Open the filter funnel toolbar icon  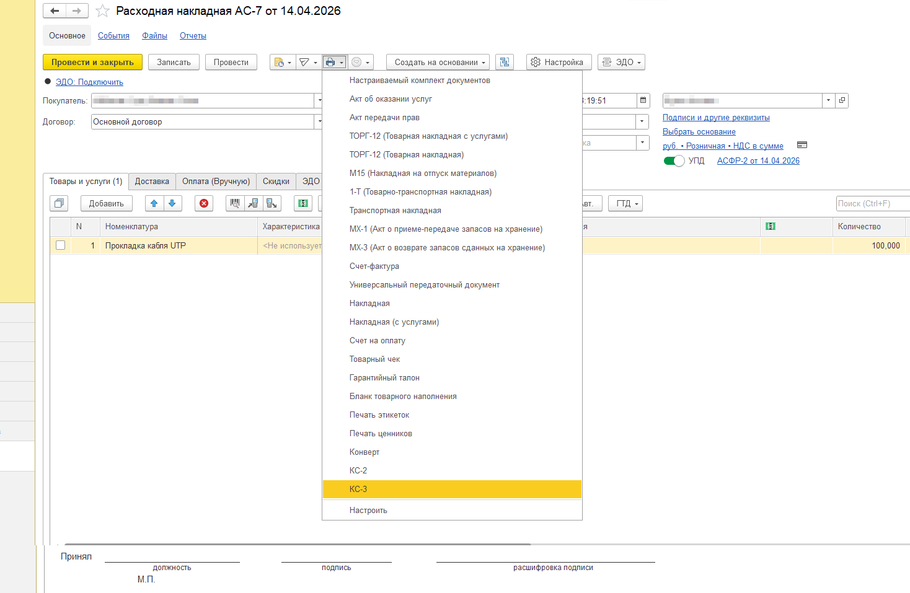click(x=304, y=62)
